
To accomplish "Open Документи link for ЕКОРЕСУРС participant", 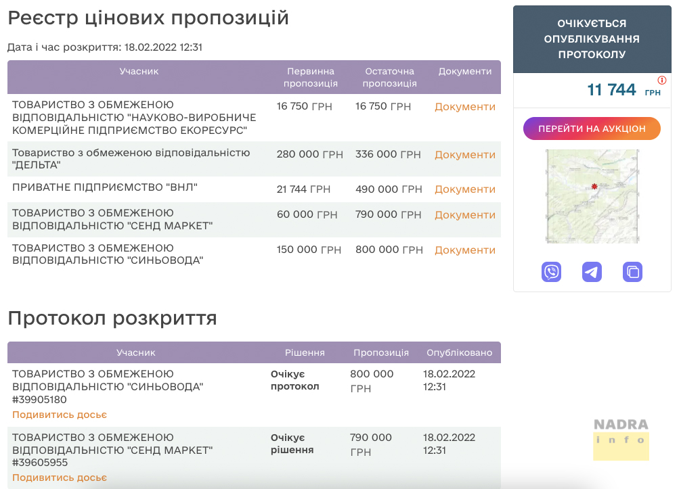I will click(464, 107).
